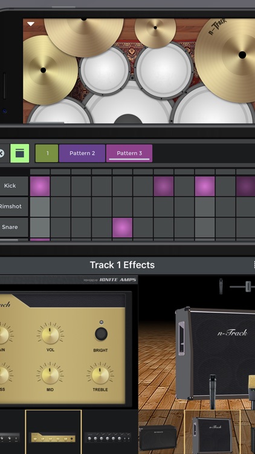Click the Ignite Amps logo text

[118, 280]
